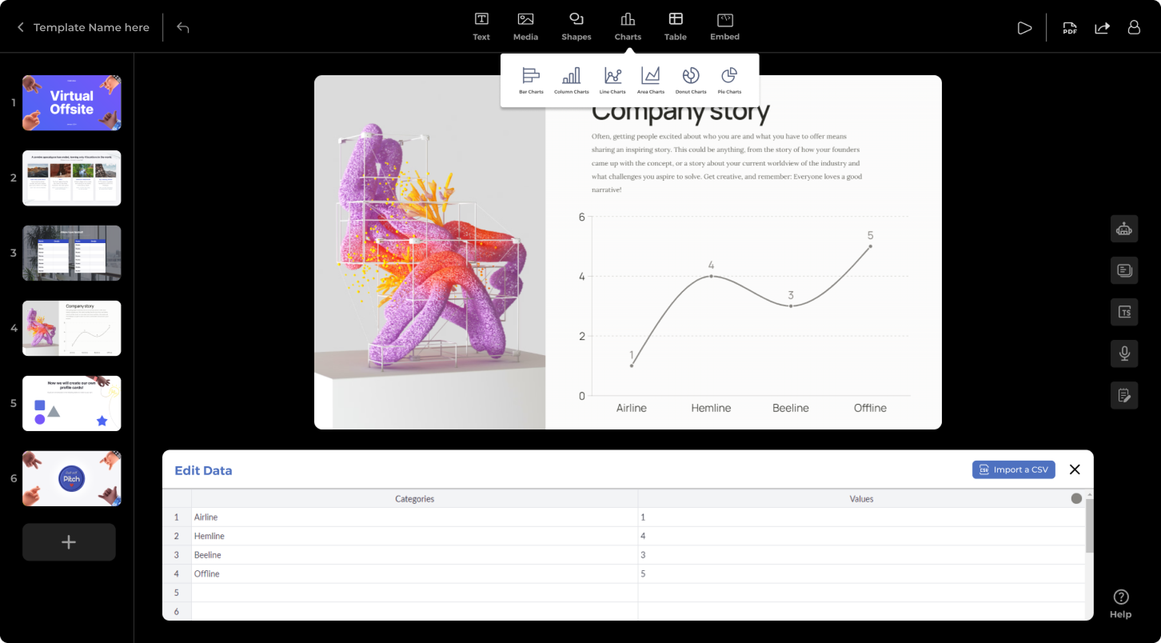Undo the last action
The height and width of the screenshot is (643, 1161).
point(183,28)
